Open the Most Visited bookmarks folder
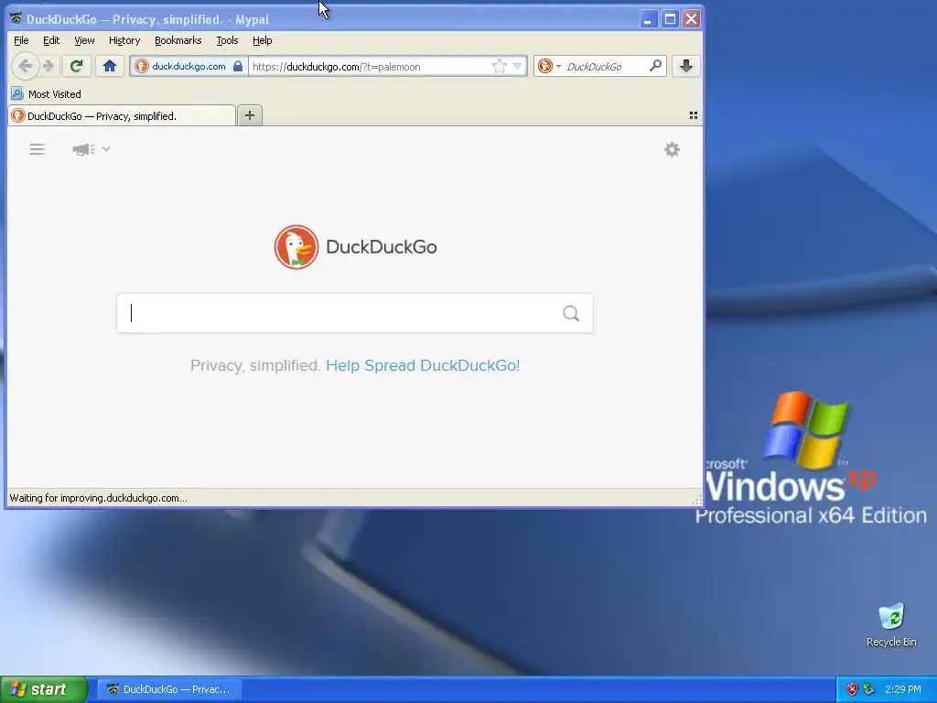 point(46,94)
